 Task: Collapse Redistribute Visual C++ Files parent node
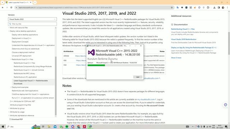pos(11,59)
